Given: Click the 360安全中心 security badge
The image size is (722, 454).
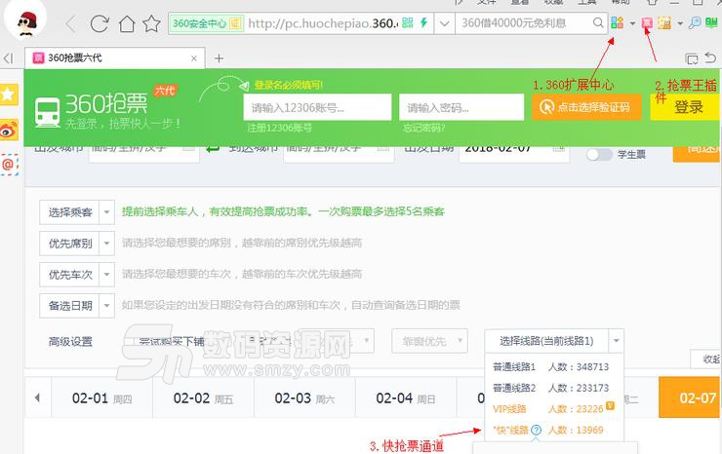Looking at the screenshot, I should pyautogui.click(x=206, y=23).
